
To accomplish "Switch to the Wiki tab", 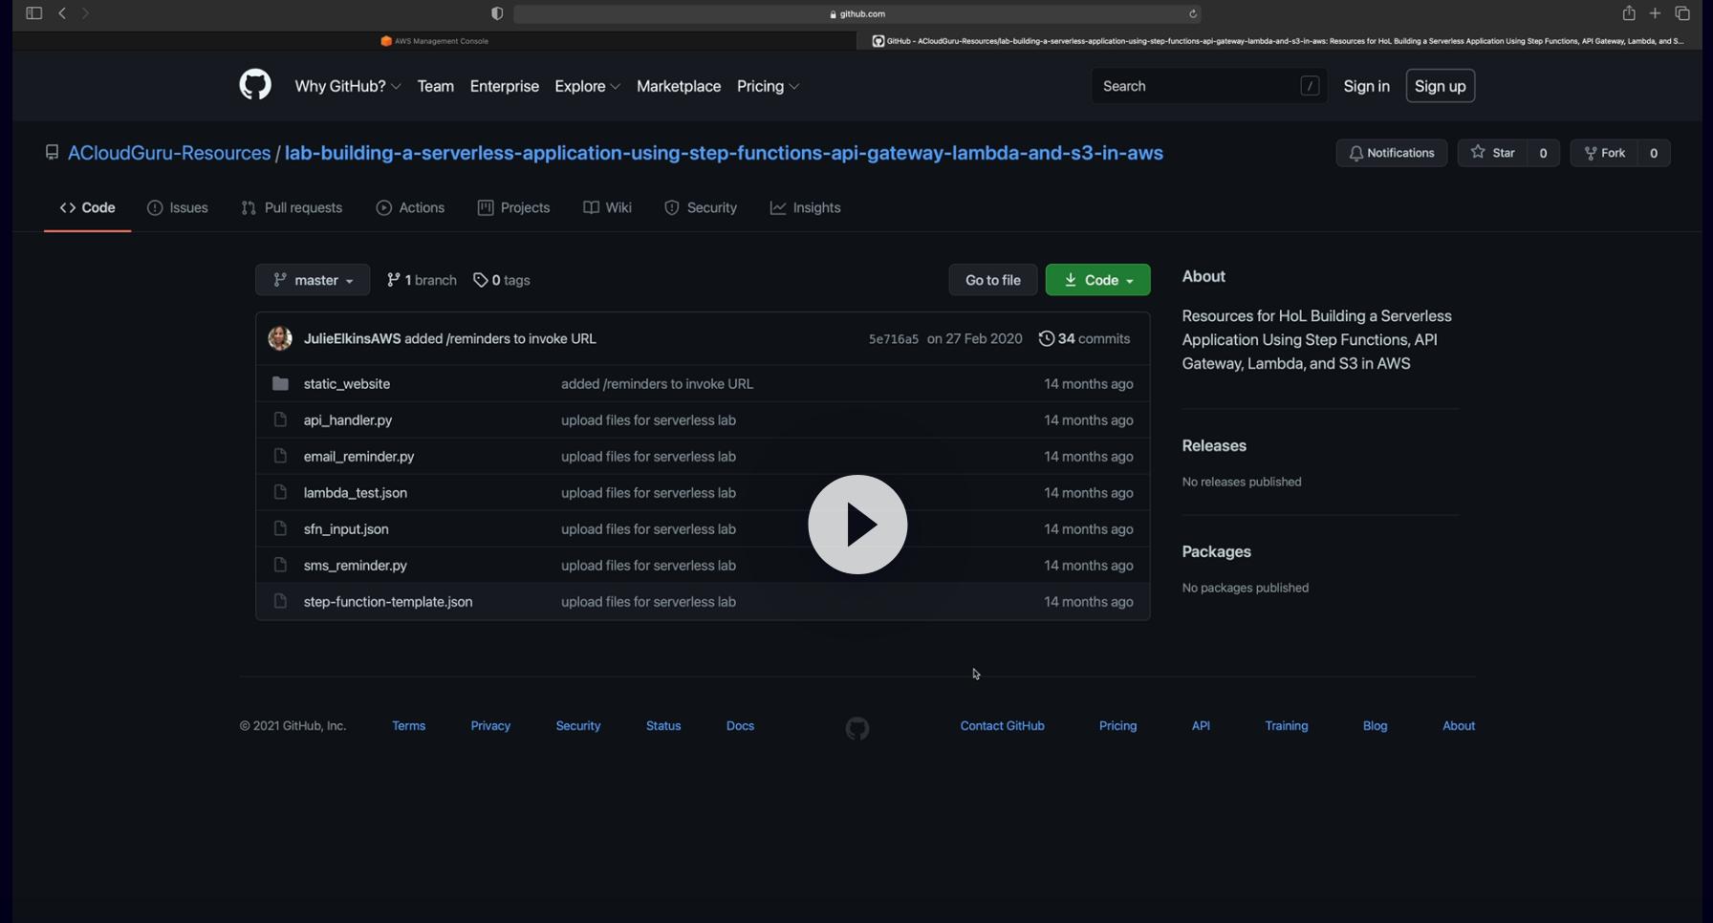I will (608, 208).
